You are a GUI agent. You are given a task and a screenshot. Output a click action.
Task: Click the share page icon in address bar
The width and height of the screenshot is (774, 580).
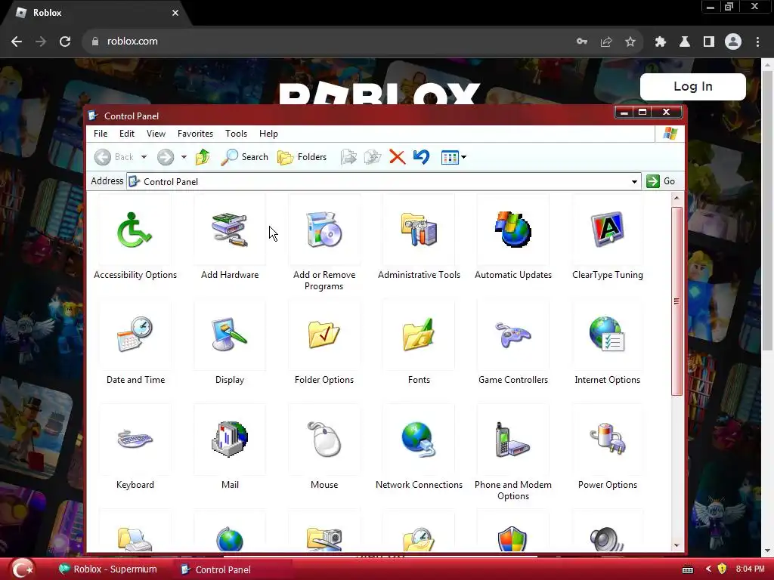605,42
